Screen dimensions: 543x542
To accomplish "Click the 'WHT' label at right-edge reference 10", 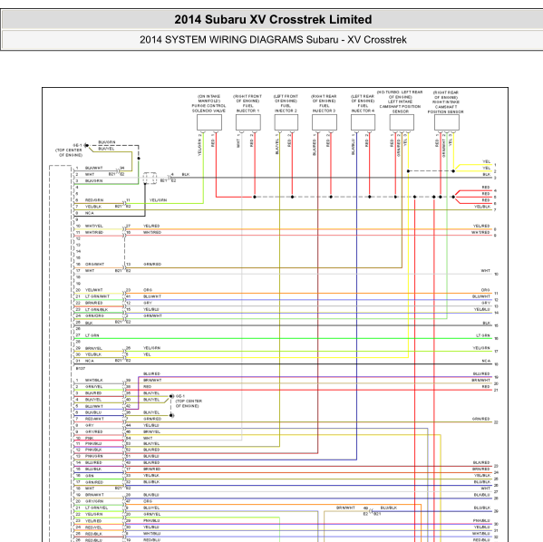I will pyautogui.click(x=486, y=270).
